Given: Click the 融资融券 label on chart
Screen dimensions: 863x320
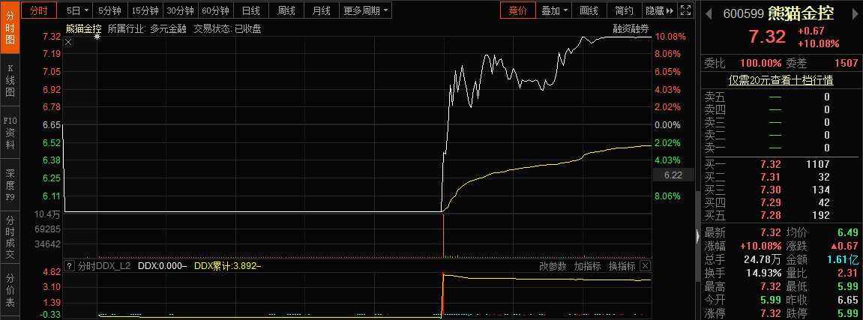Looking at the screenshot, I should [631, 28].
